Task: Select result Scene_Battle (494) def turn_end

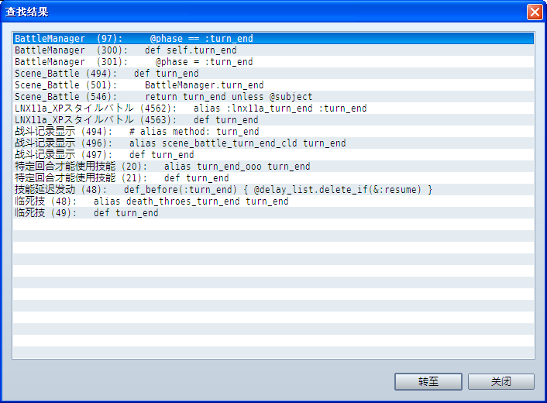Action: (273, 74)
